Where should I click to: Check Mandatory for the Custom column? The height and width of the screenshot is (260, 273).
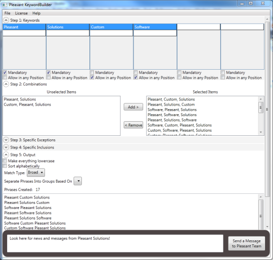pyautogui.click(x=92, y=72)
